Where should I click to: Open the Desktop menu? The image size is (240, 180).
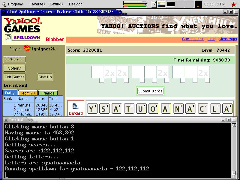76,4
